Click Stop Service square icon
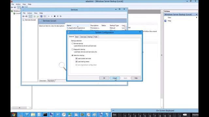 [x=55, y=16]
